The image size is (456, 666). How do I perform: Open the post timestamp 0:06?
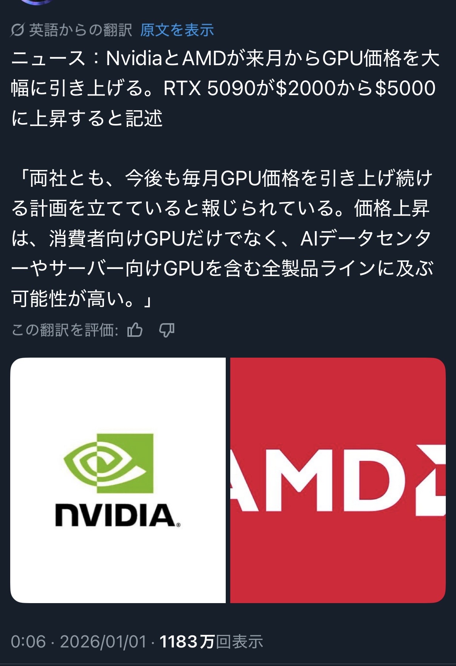click(28, 642)
